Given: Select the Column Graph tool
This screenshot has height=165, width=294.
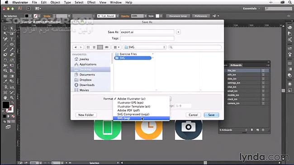Looking at the screenshot, I should coord(12,87).
